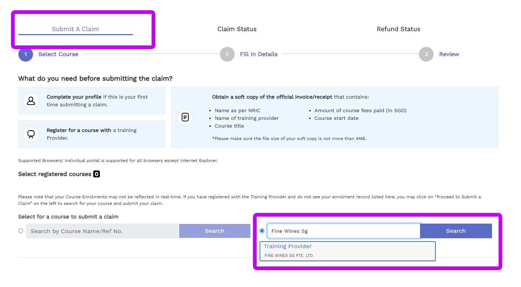
Task: Click the Review step label
Action: point(449,54)
